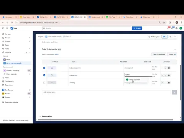Change status badge of Setup Stage Env task
This screenshot has height=138, width=184.
(x=52, y=68)
